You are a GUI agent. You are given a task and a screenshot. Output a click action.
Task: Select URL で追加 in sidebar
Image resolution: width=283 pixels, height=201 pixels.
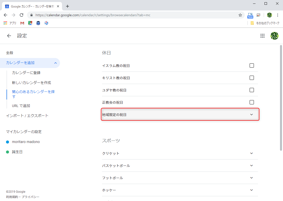(21, 106)
